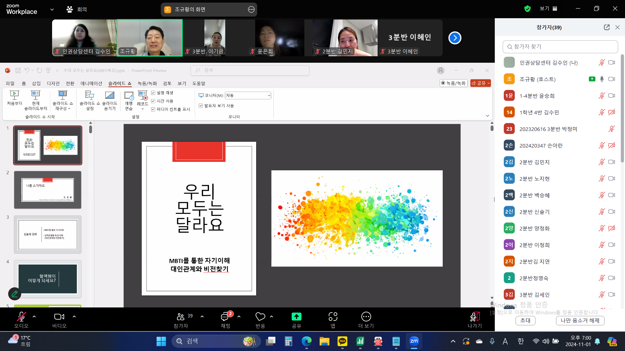The width and height of the screenshot is (625, 351).
Task: Toggle the 설명 재생 checkbox
Action: (153, 93)
